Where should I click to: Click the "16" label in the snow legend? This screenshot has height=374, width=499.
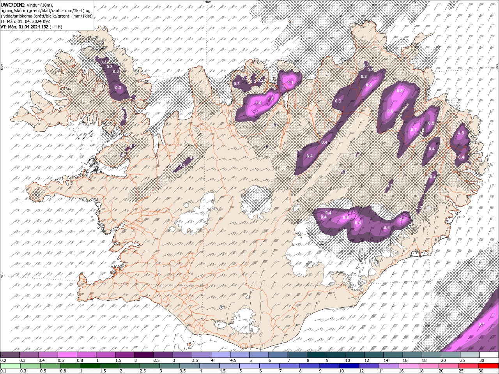tap(405, 360)
